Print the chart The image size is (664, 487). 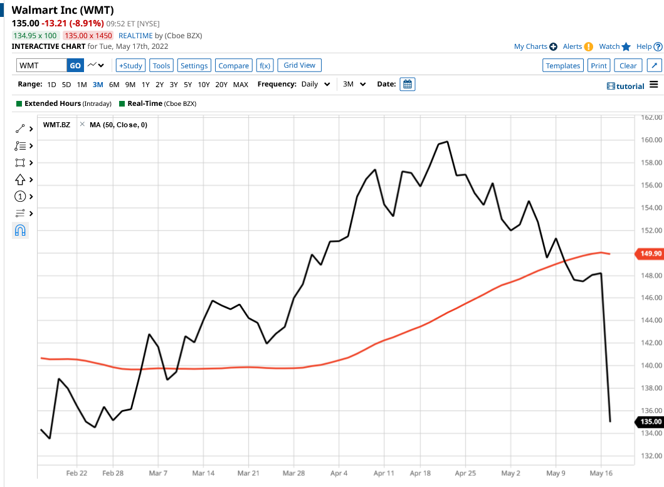599,66
